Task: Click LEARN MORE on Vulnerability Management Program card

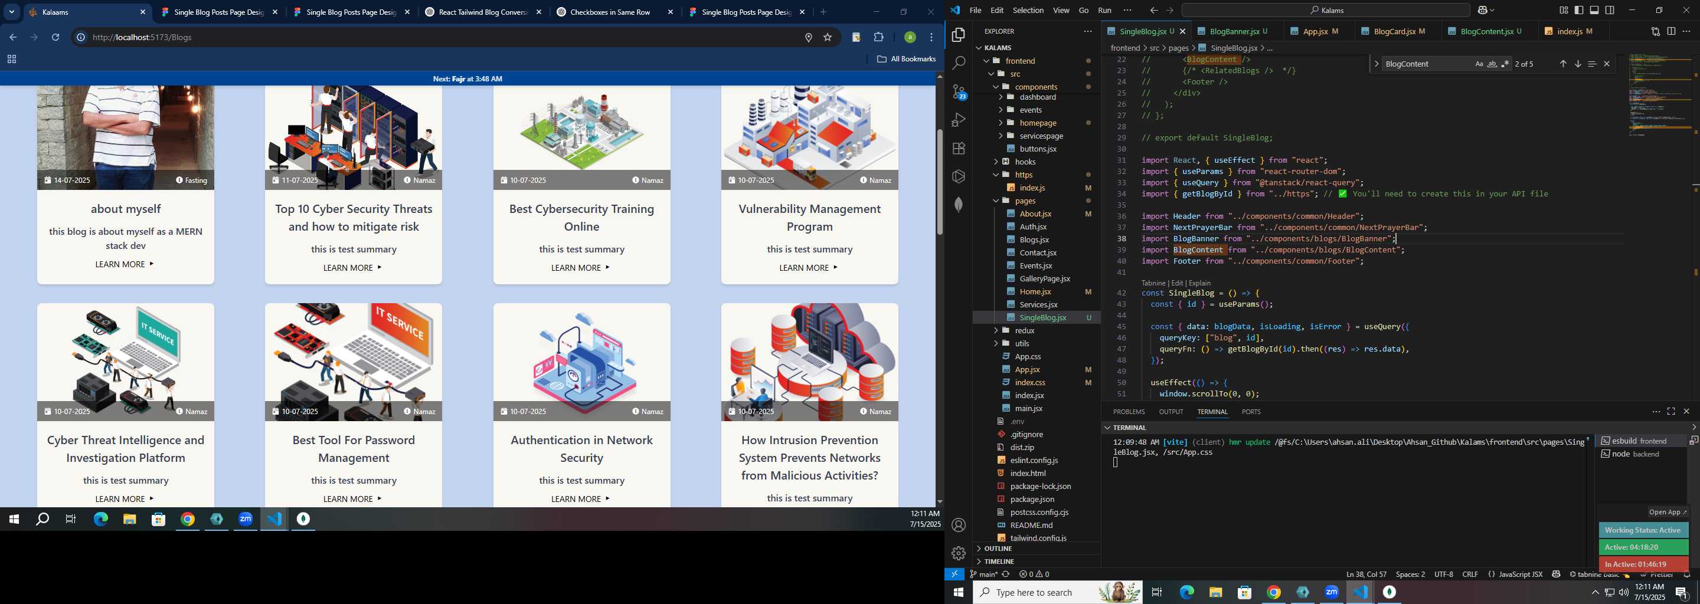Action: click(809, 268)
